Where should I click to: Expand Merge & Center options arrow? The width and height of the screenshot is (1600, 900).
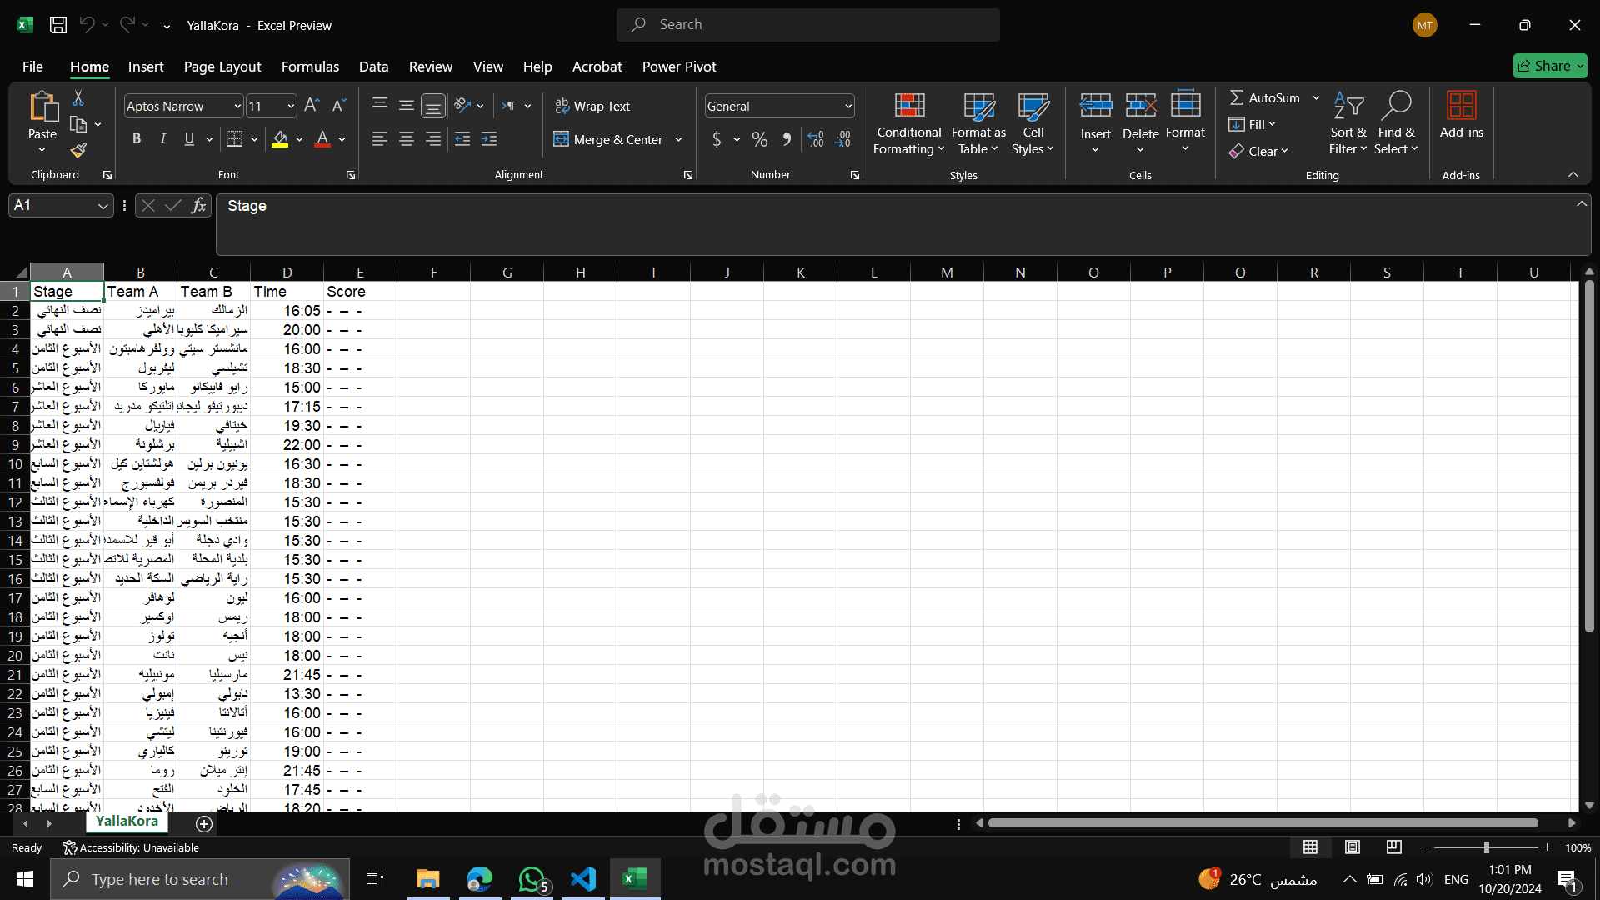(x=678, y=140)
